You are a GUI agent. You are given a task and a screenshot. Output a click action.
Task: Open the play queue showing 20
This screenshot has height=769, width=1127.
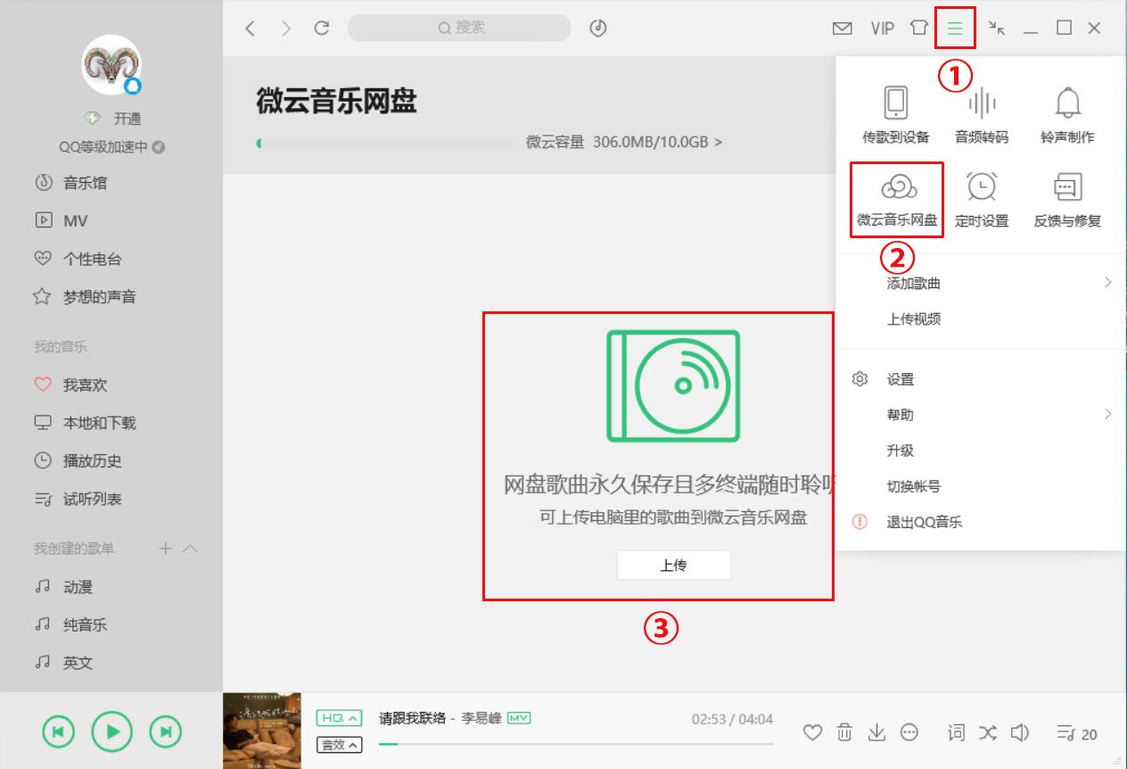click(1077, 734)
